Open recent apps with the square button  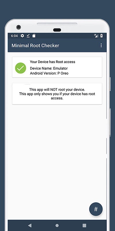[x=84, y=226]
